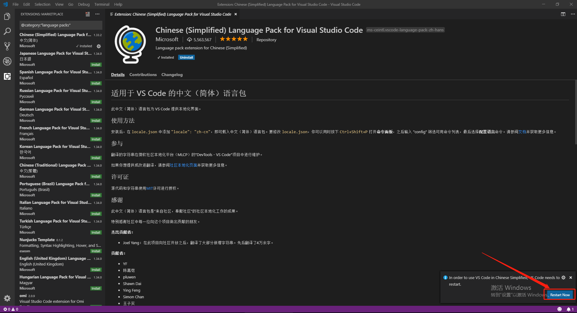Open the 社区本地化页面 link
577x313 pixels.
[x=184, y=165]
